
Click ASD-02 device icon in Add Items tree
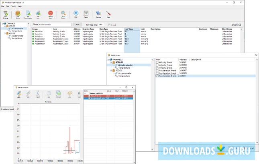[114, 70]
